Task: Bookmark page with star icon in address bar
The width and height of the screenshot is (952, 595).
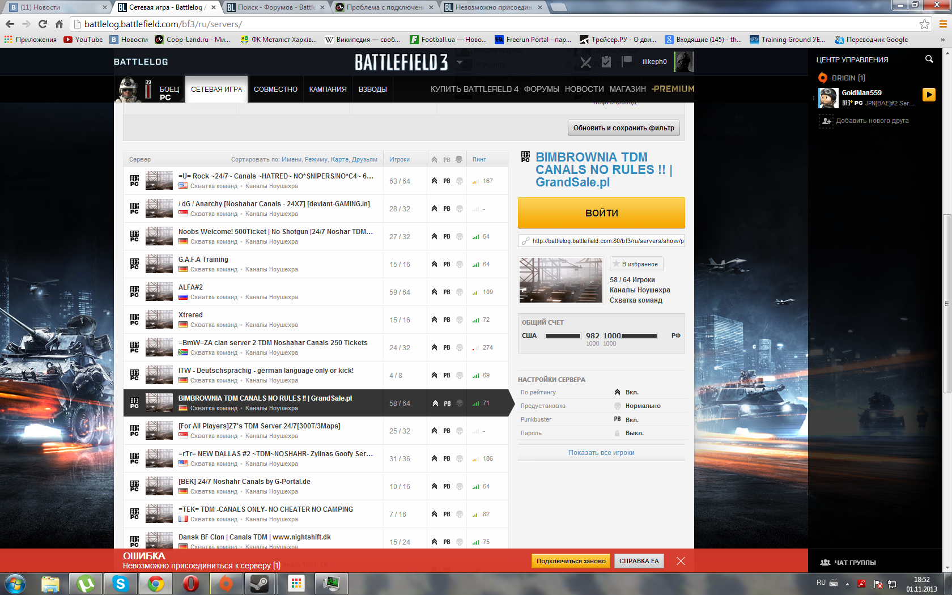Action: [x=924, y=24]
